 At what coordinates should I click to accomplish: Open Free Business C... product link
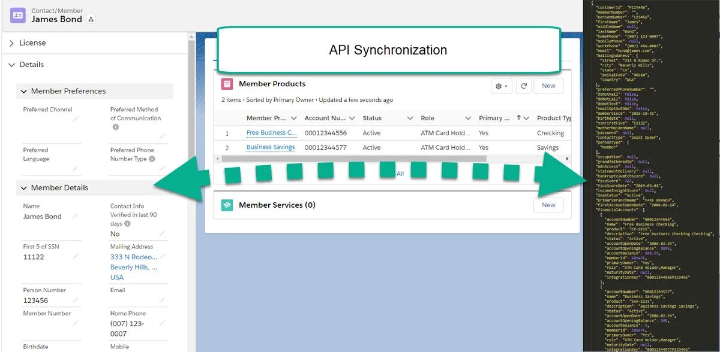coord(271,133)
